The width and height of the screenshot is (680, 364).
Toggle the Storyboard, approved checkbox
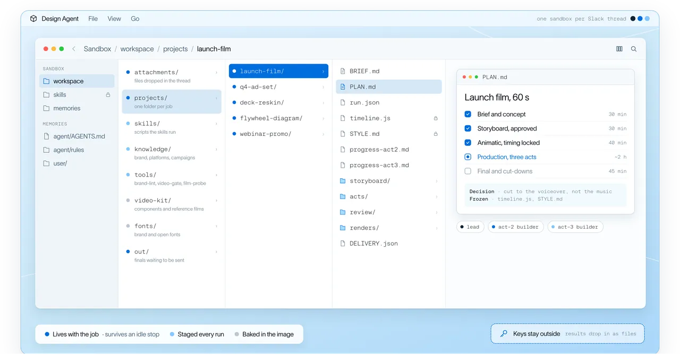(x=468, y=128)
